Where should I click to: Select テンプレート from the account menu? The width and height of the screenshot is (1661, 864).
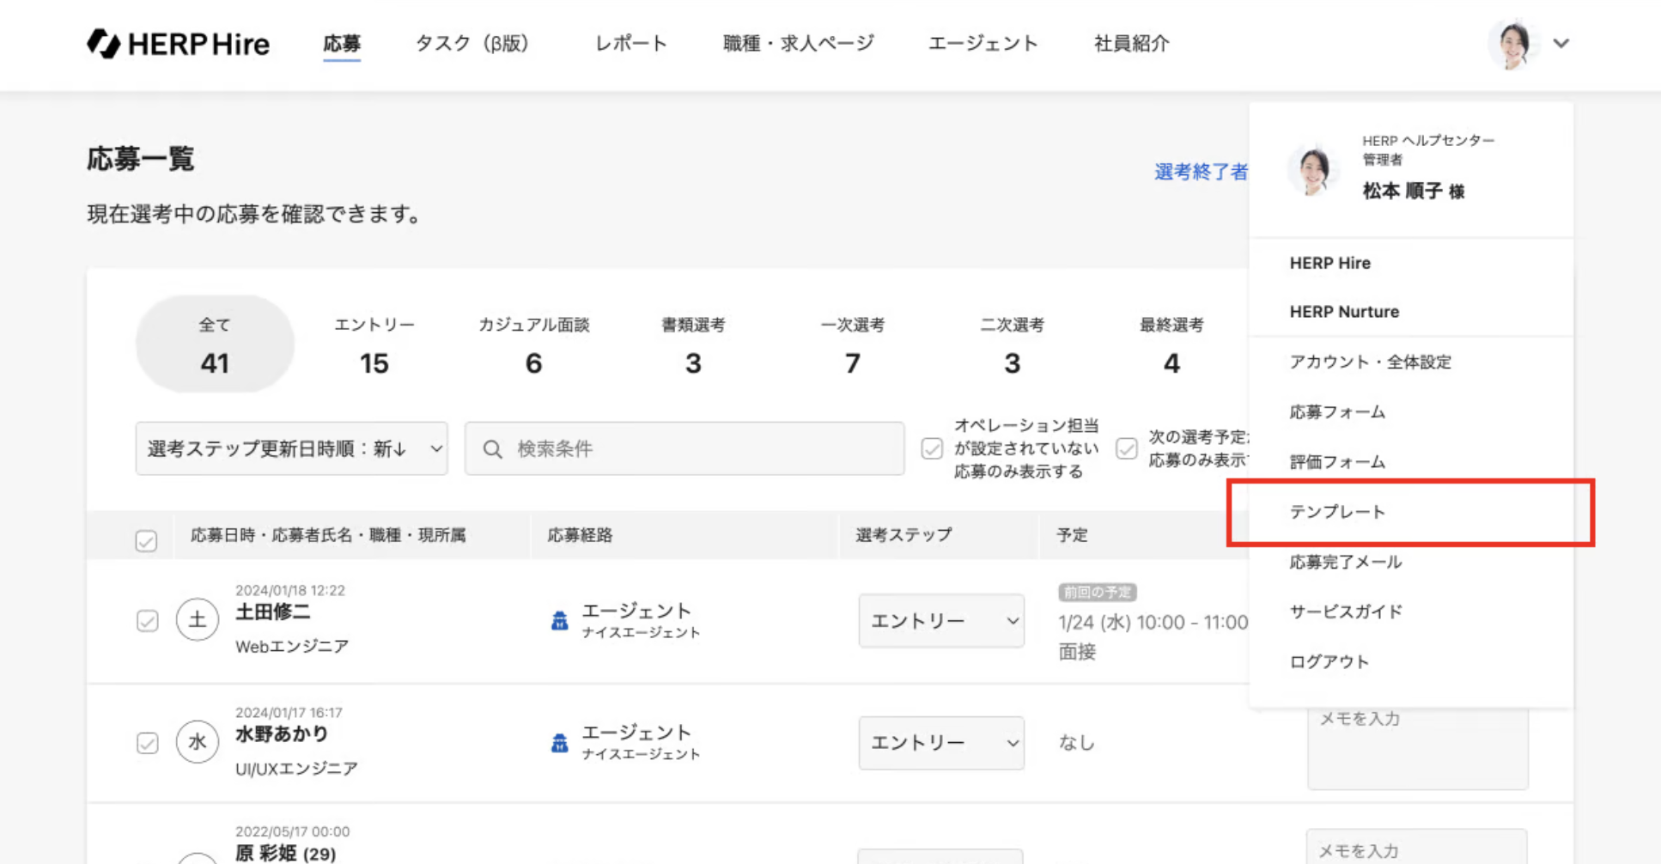coord(1337,512)
